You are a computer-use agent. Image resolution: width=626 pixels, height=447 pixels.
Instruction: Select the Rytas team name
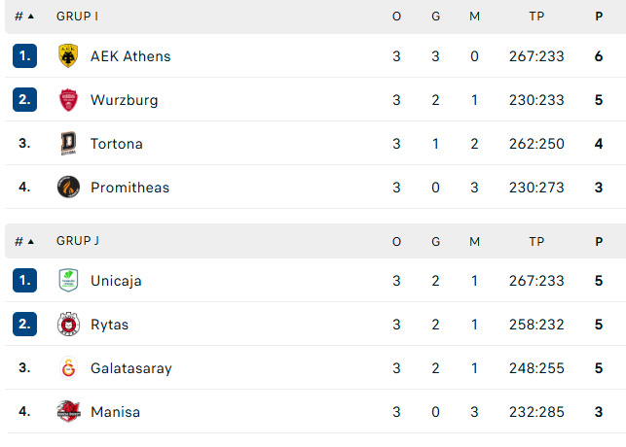point(109,325)
